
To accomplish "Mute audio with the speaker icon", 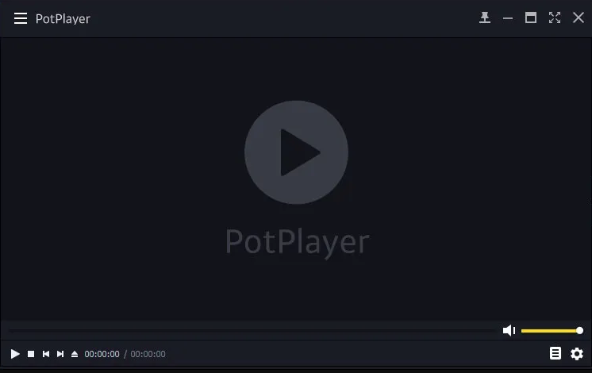I will coord(509,330).
